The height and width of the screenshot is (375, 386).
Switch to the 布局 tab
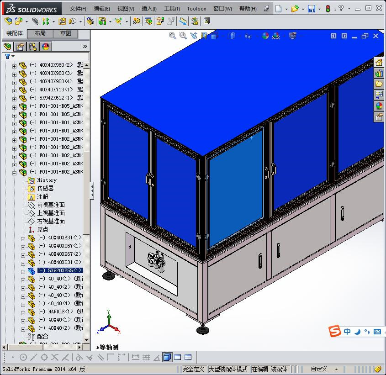[40, 33]
